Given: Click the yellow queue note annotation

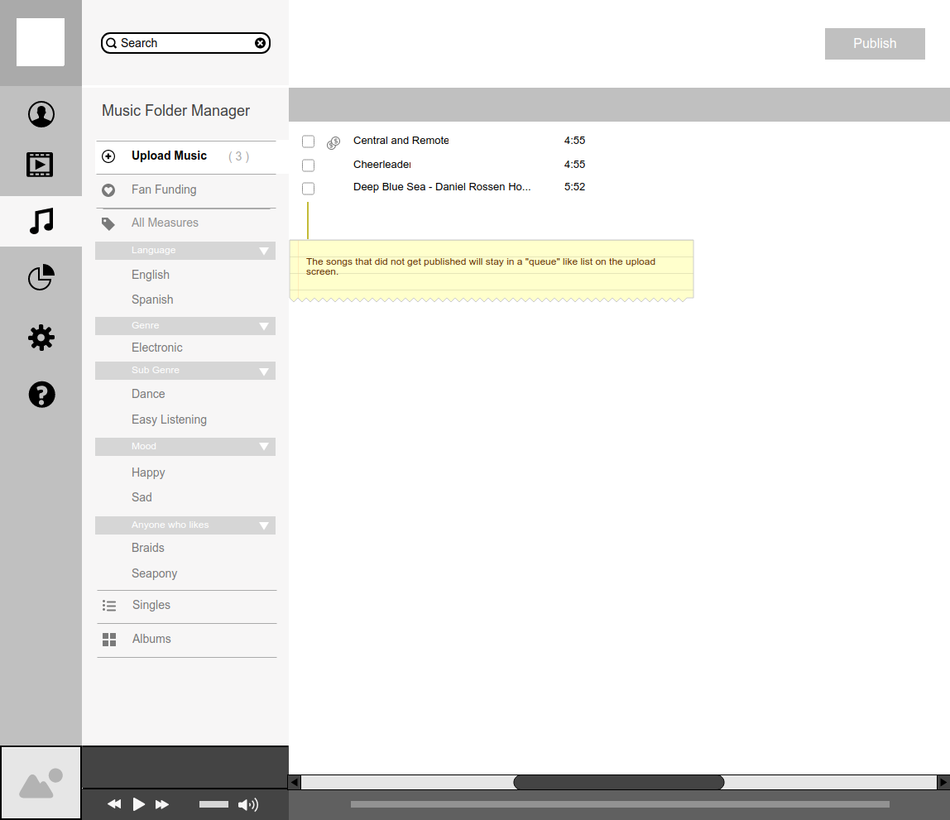Looking at the screenshot, I should [x=492, y=270].
